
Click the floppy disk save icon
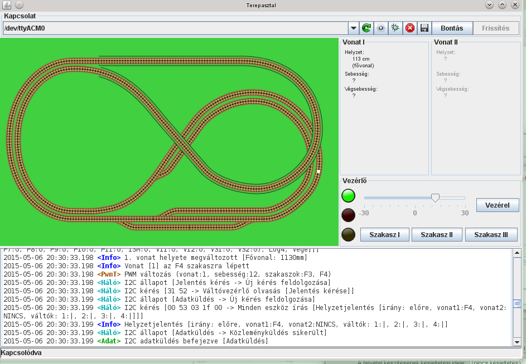(x=424, y=28)
